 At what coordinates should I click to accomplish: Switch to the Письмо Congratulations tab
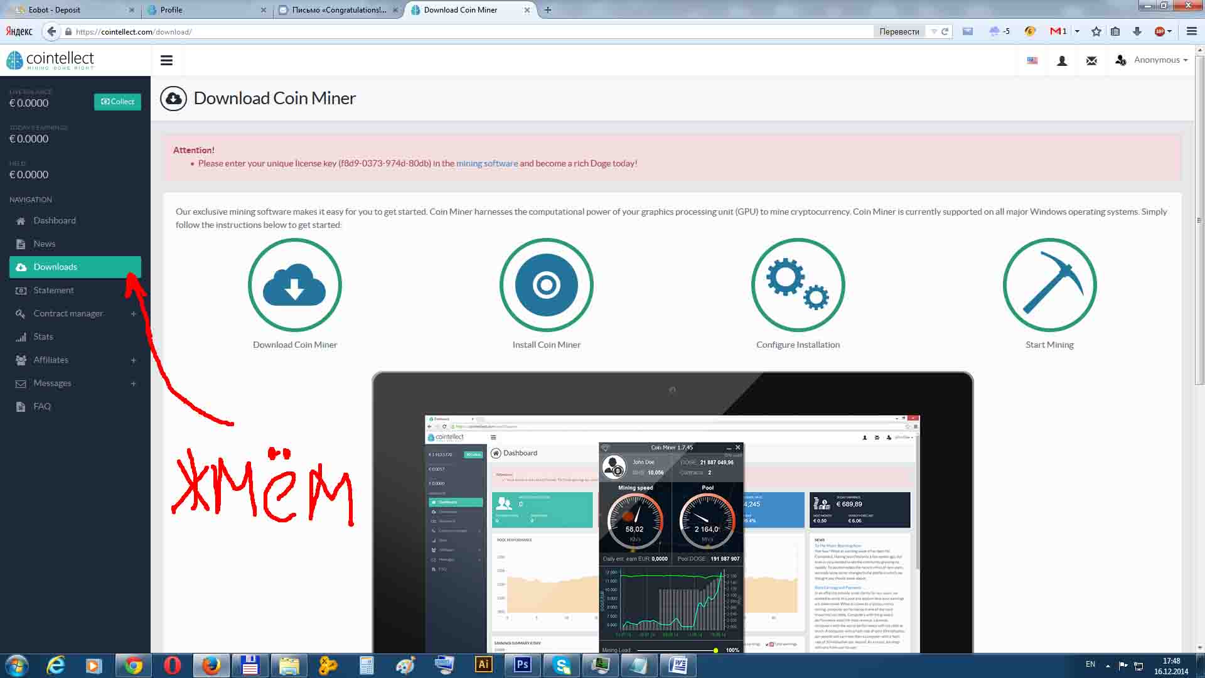tap(338, 10)
